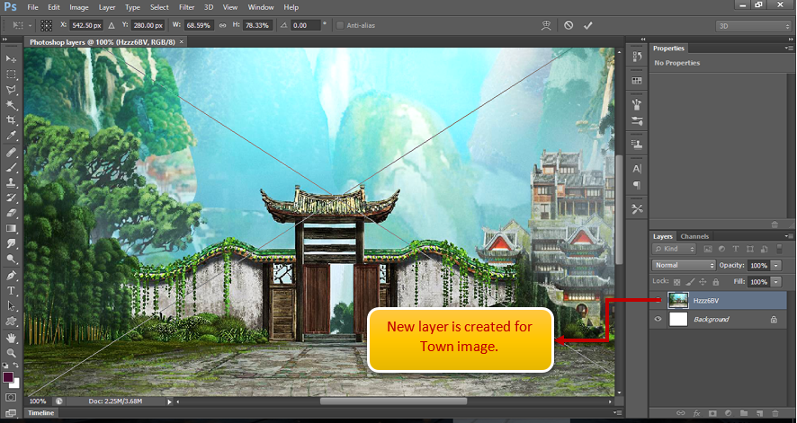The image size is (797, 423).
Task: Select the Pen tool
Action: coord(11,276)
